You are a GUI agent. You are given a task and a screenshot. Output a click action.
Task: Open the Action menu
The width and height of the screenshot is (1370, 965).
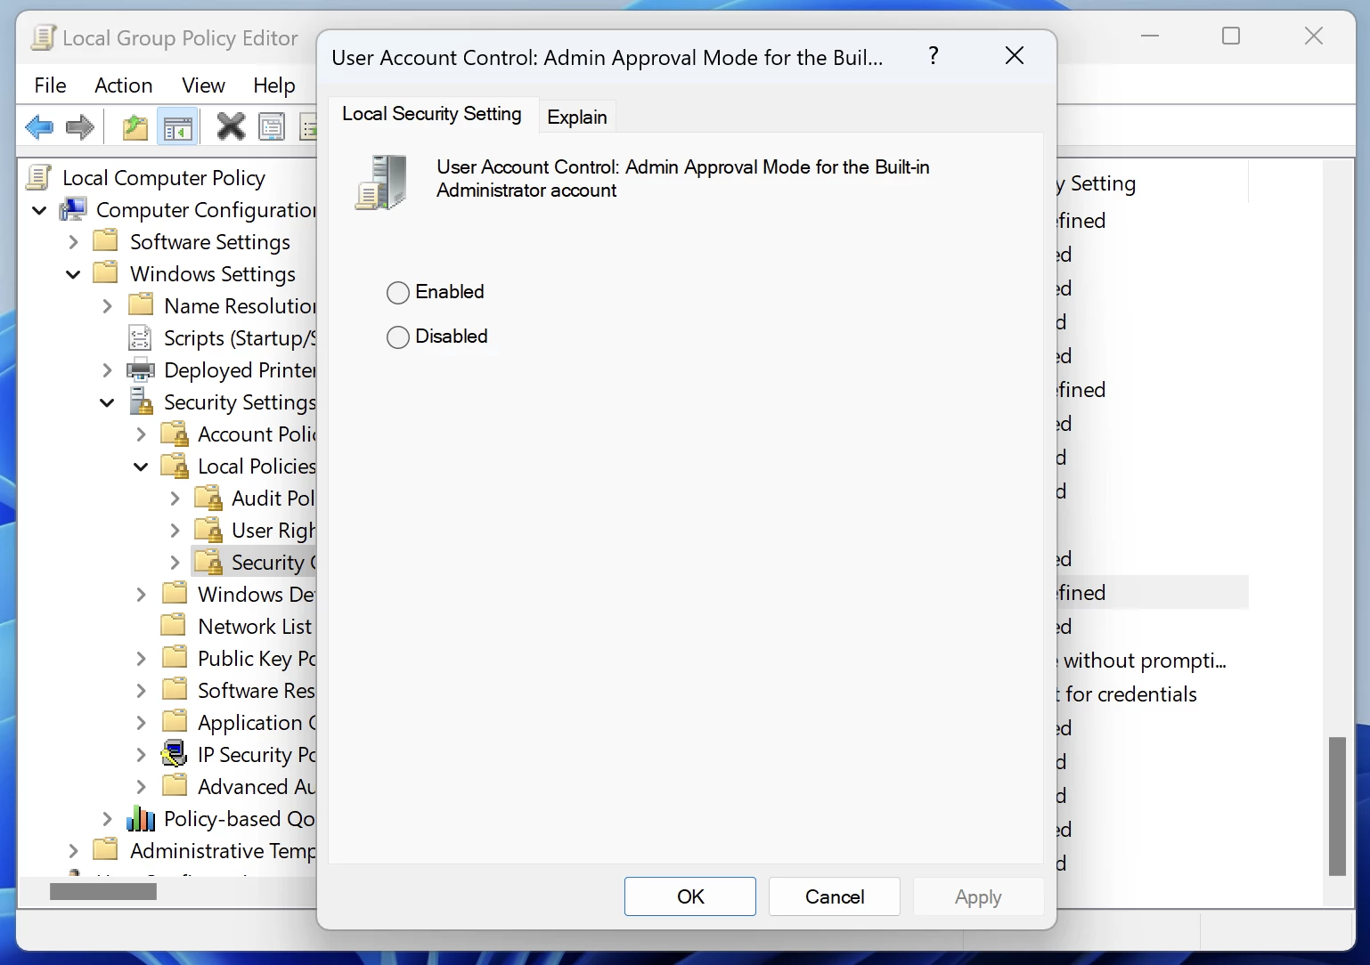point(123,85)
